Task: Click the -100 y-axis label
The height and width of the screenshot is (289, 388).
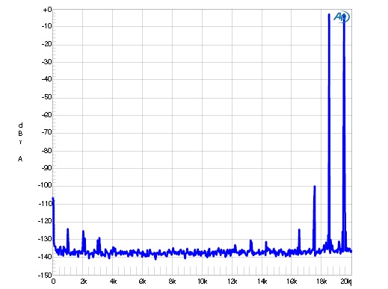Action: (45, 185)
